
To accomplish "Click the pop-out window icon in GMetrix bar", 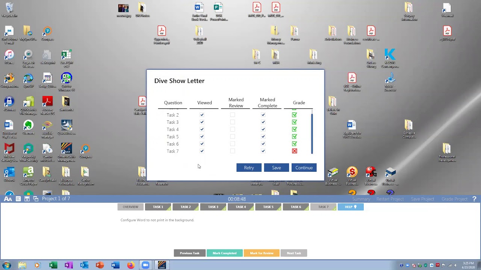I will (x=36, y=199).
